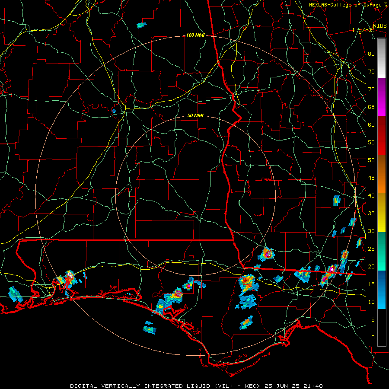Click the scale value 25
Image resolution: width=389 pixels, height=389 pixels.
click(x=371, y=249)
